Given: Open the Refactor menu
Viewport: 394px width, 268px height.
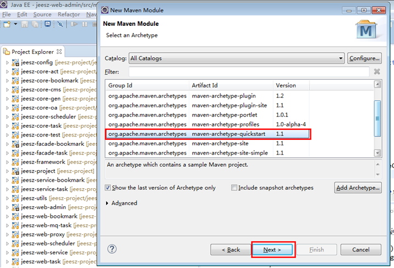Looking at the screenshot, I should click(69, 14).
